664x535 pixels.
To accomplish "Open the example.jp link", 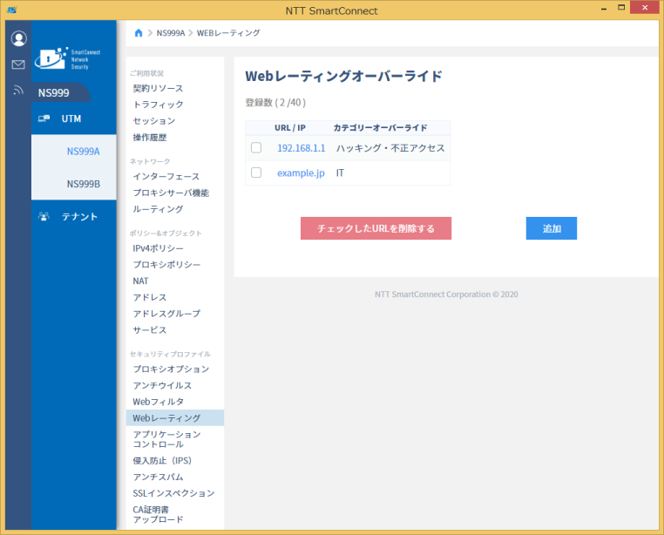I will [301, 173].
